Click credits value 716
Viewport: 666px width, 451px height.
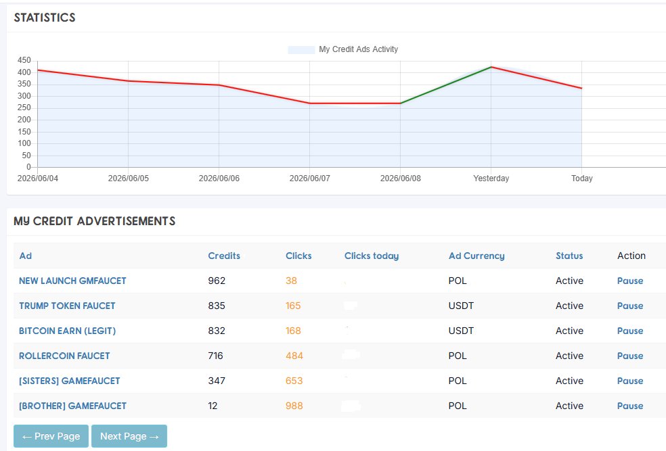216,356
